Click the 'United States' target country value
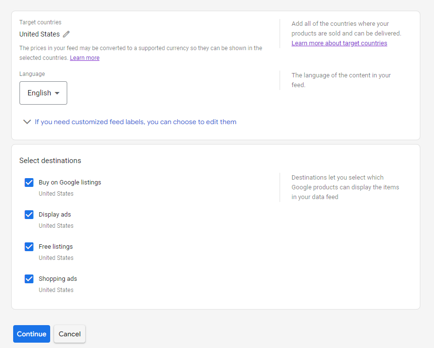Viewport: 434px width, 348px height. point(39,34)
